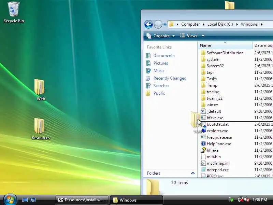The height and width of the screenshot is (205, 273).
Task: Select the _default shortcut file
Action: 214,111
